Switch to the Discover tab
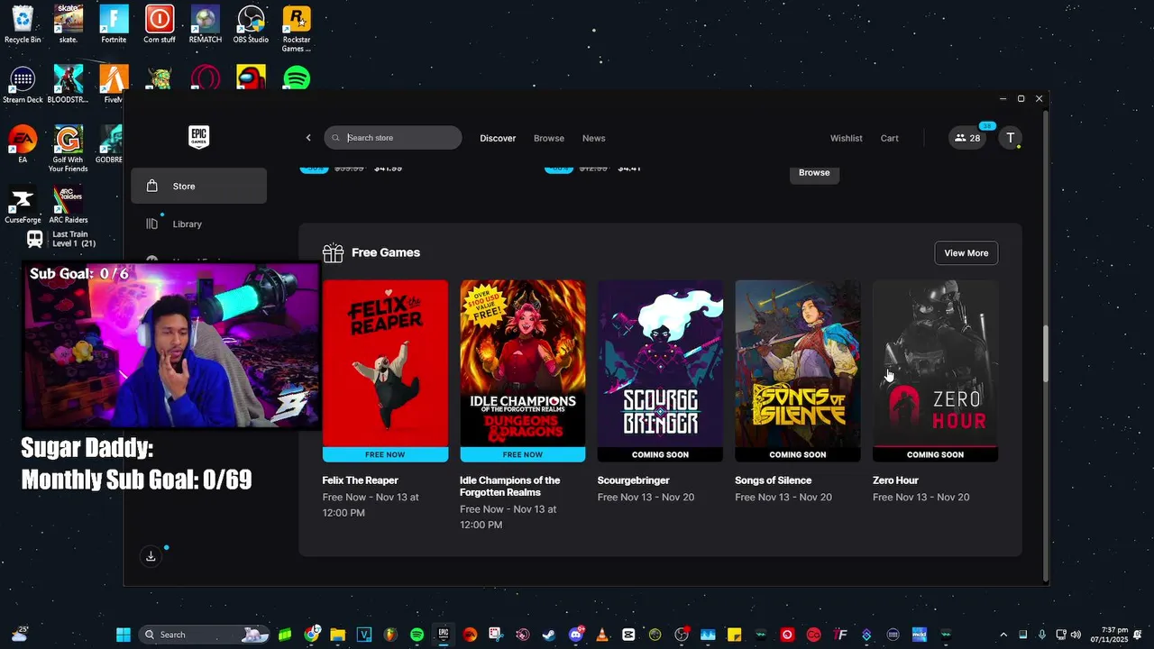1154x649 pixels. coord(498,138)
